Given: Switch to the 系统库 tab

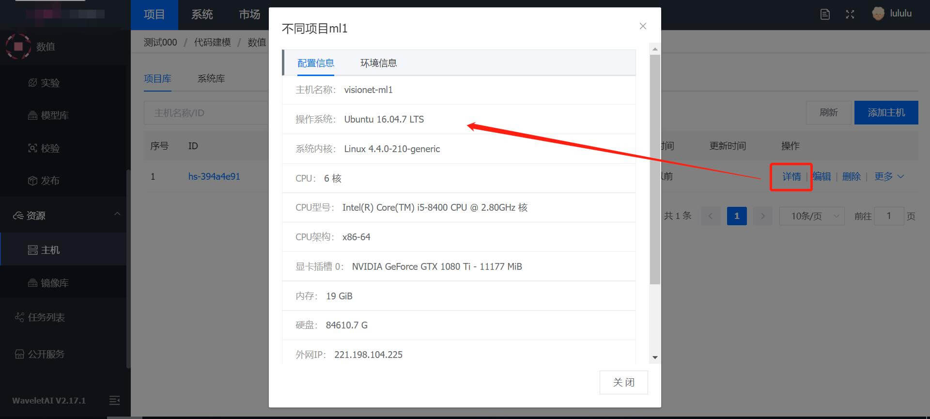Looking at the screenshot, I should click(211, 78).
